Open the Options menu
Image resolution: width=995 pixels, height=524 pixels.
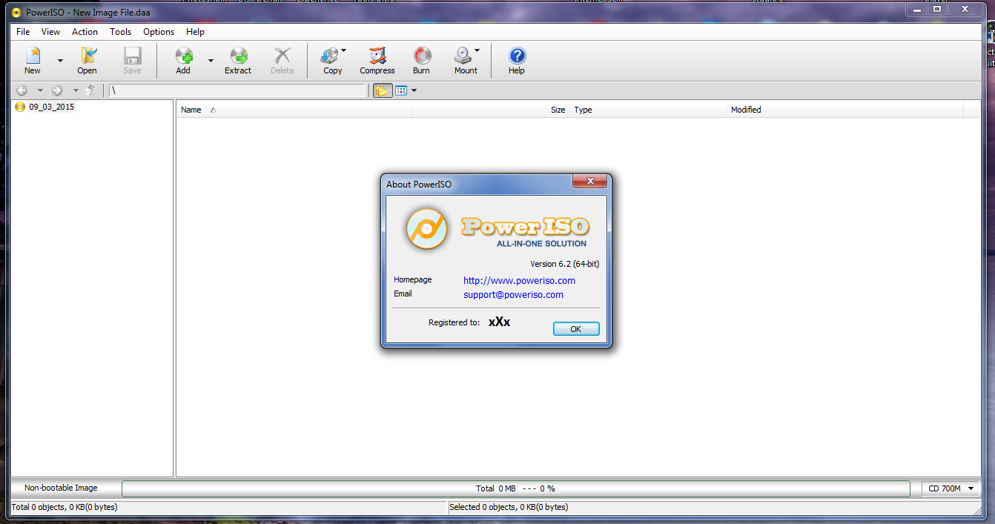click(159, 32)
